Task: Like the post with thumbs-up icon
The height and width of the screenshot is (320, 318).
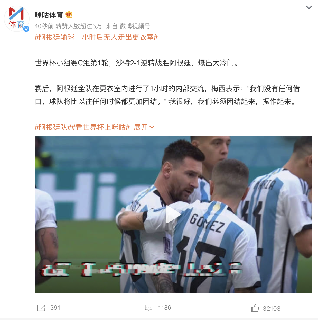Action: click(255, 308)
